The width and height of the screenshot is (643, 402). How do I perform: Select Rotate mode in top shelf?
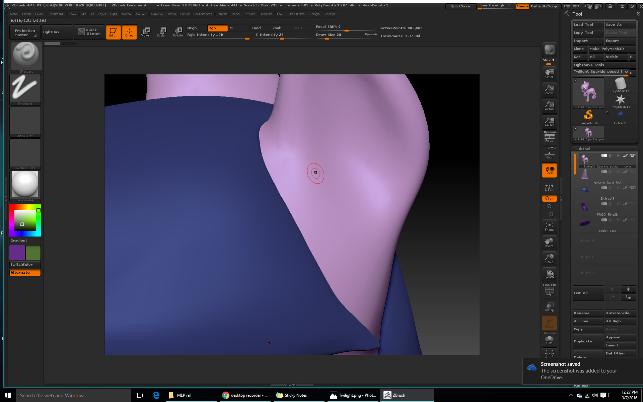tap(178, 32)
